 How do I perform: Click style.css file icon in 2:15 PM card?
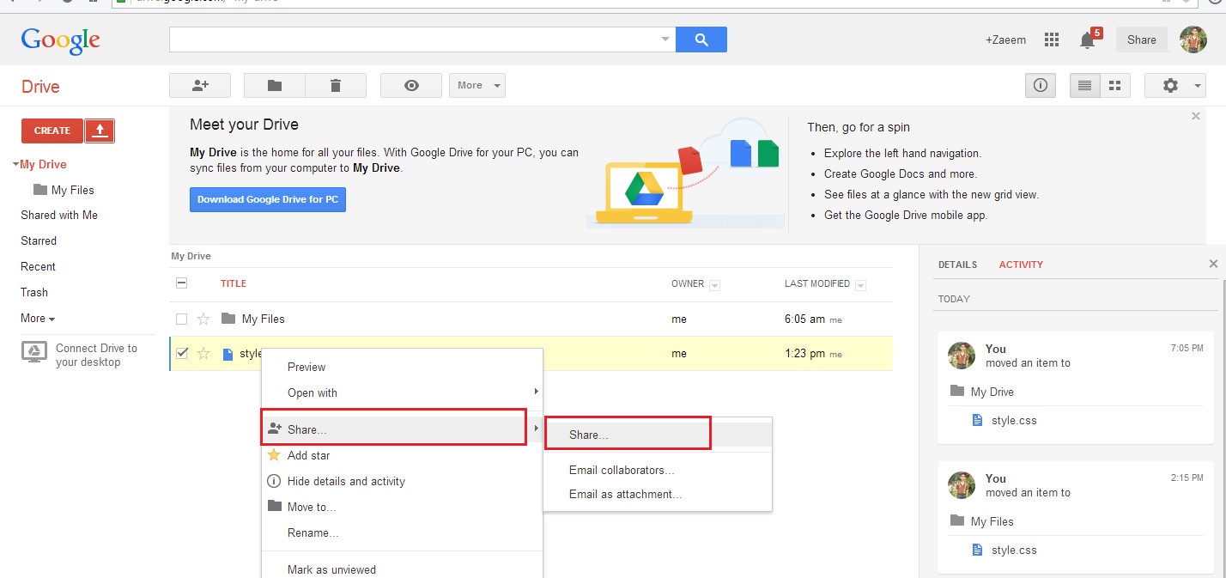[977, 550]
